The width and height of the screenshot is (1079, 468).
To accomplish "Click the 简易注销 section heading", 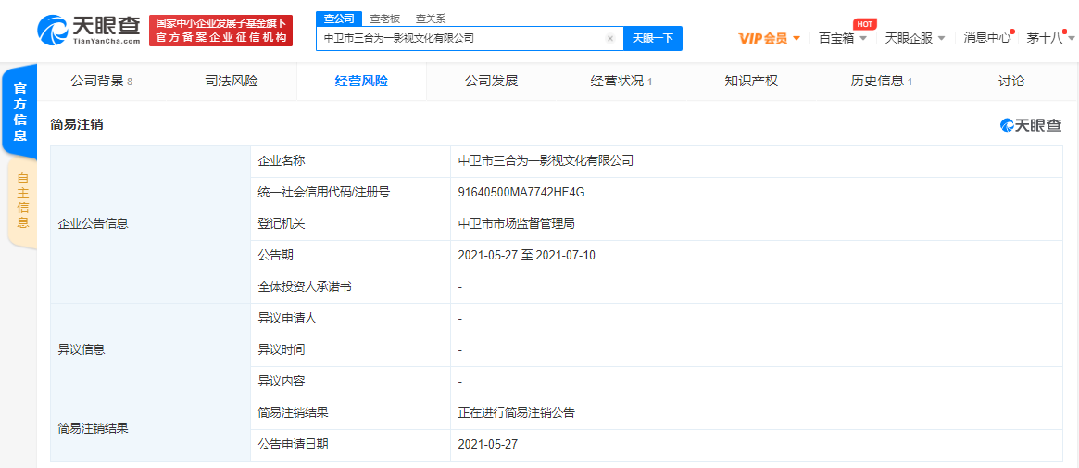I will click(x=77, y=124).
